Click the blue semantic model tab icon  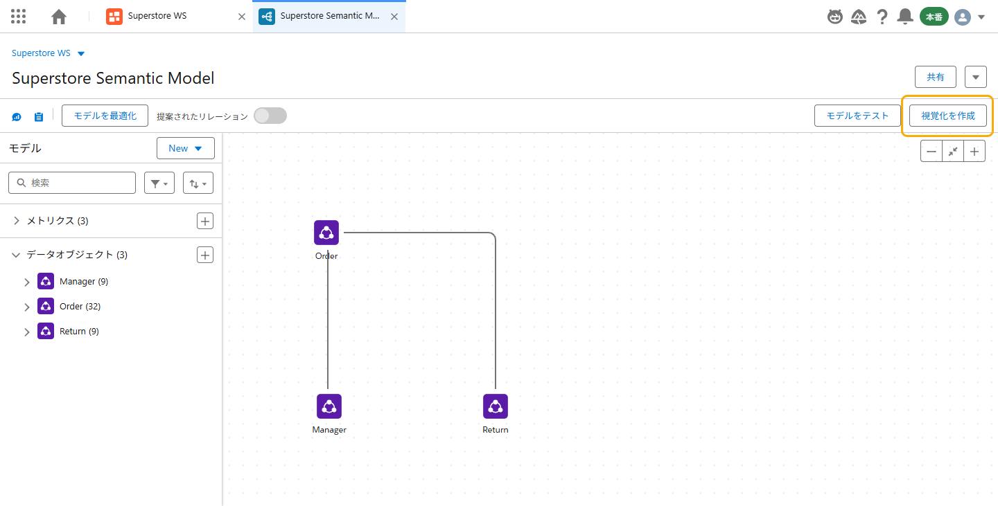pyautogui.click(x=267, y=16)
